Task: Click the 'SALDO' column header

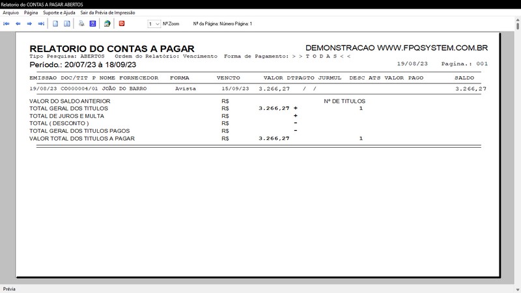Action: point(464,78)
